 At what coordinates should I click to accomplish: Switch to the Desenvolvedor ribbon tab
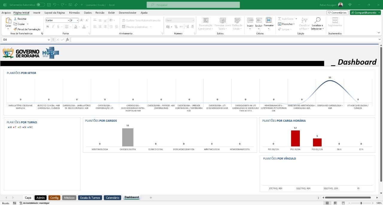127,13
